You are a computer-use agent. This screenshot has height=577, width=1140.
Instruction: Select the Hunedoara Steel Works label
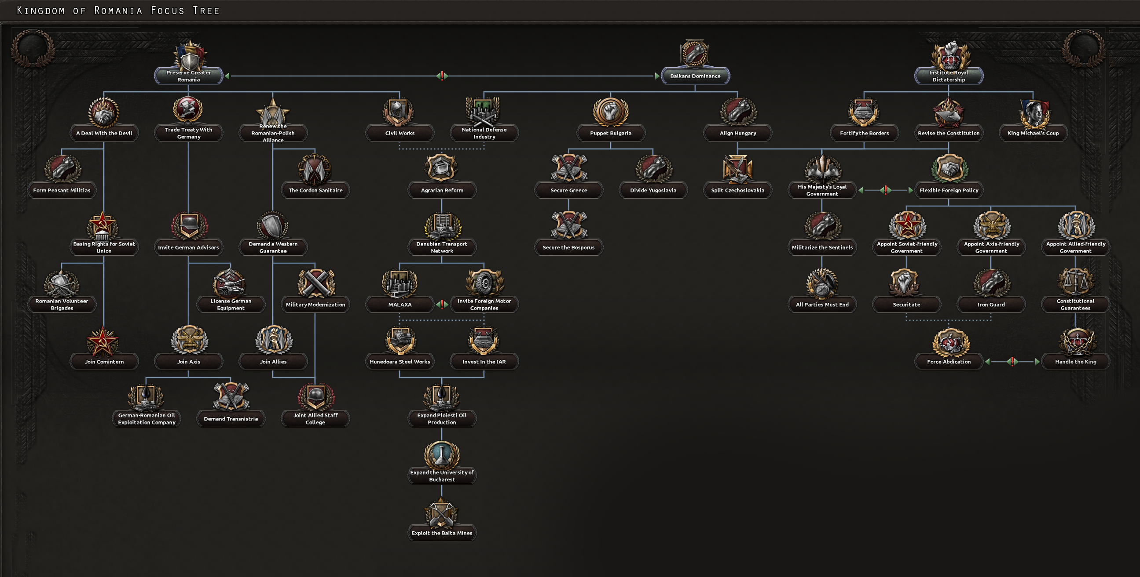[400, 361]
